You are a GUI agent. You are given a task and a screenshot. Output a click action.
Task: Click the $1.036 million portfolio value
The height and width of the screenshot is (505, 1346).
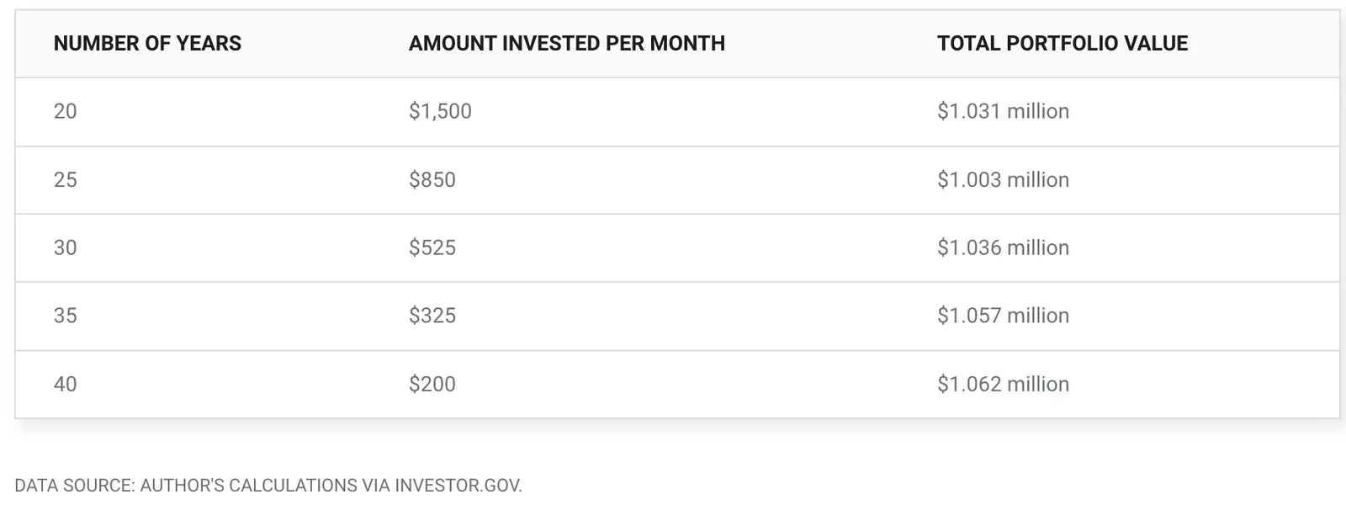[x=1003, y=247]
